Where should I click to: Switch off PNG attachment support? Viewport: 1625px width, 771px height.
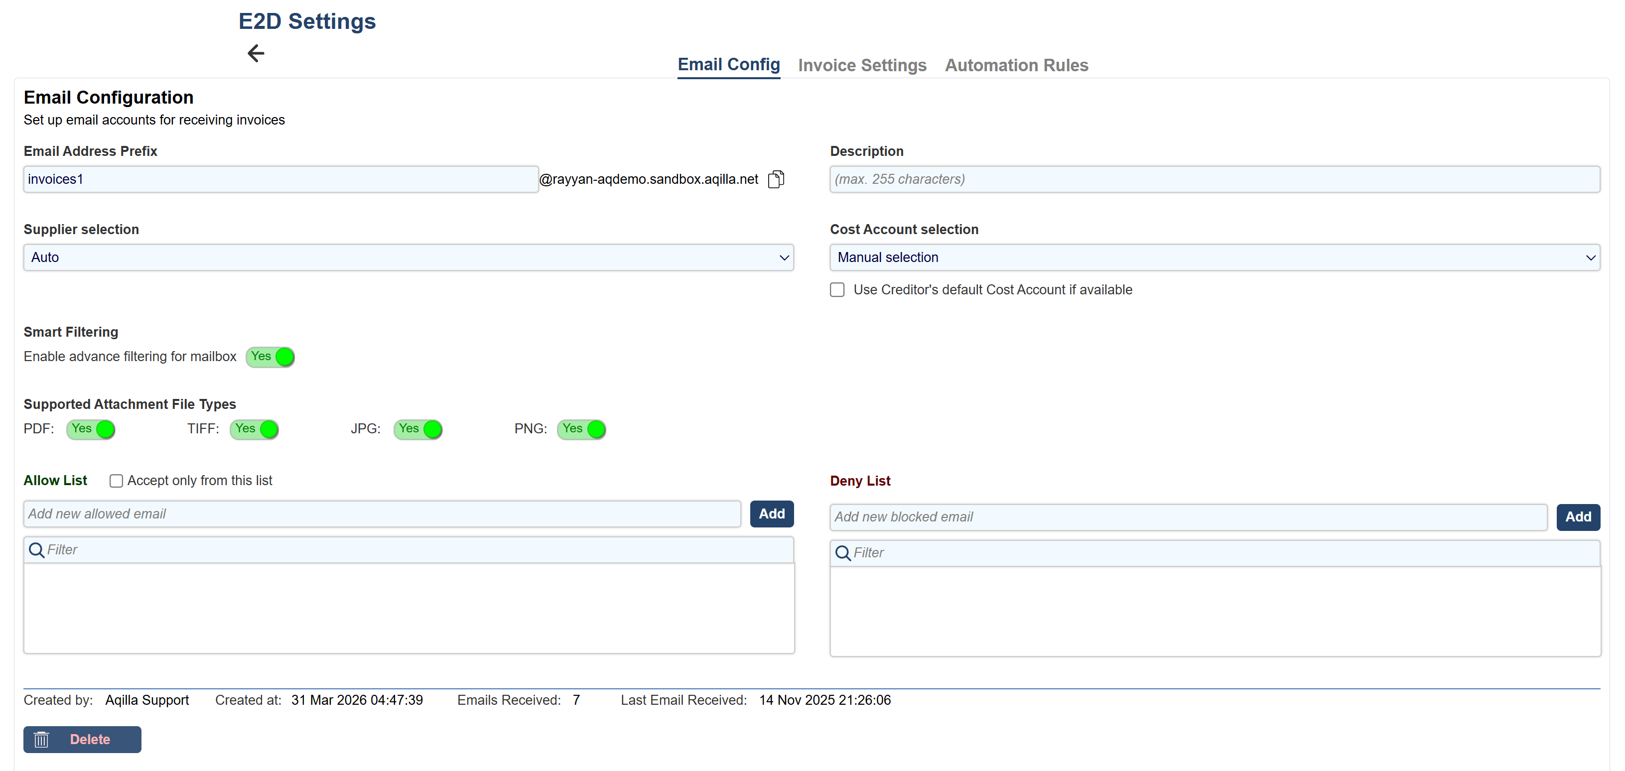pos(581,429)
